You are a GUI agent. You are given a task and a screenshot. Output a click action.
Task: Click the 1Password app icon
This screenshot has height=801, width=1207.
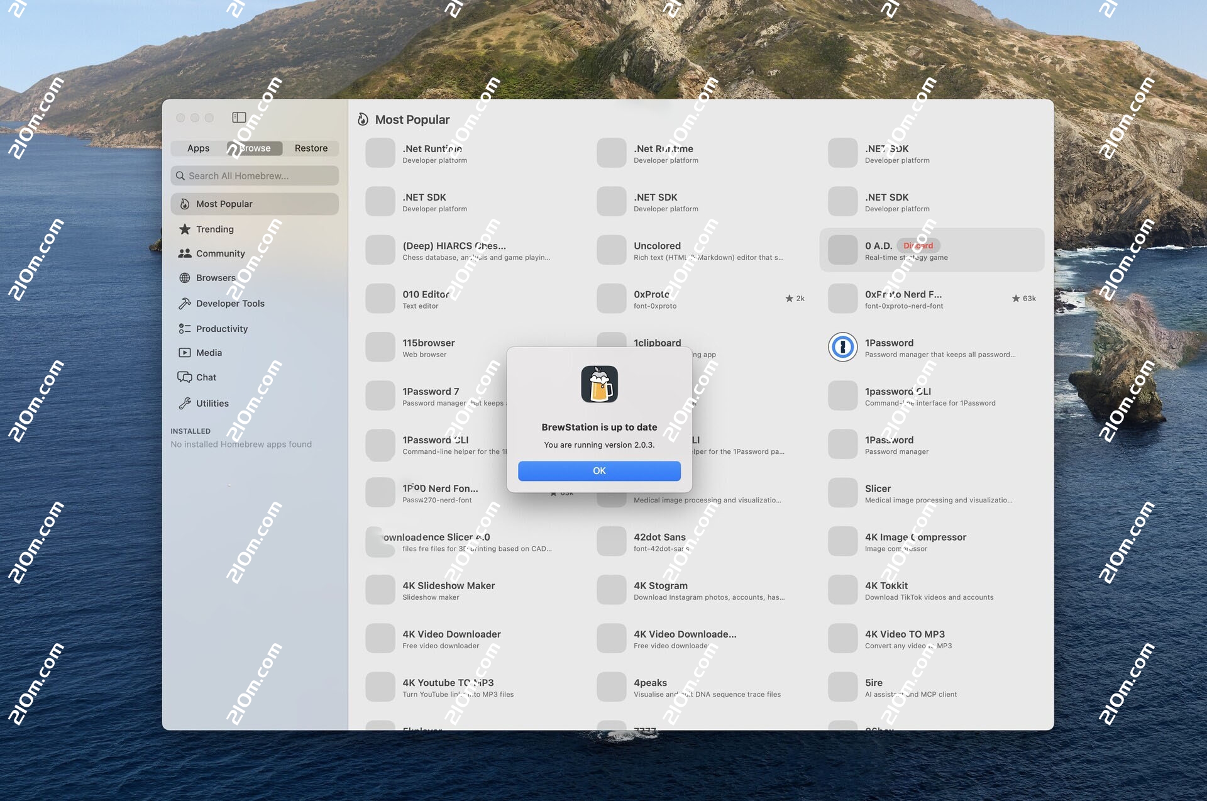tap(842, 347)
